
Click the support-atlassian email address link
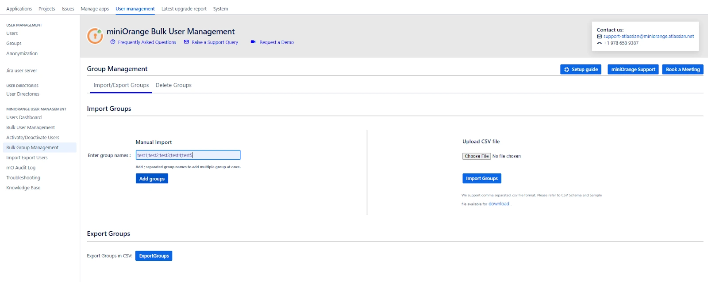click(x=648, y=37)
